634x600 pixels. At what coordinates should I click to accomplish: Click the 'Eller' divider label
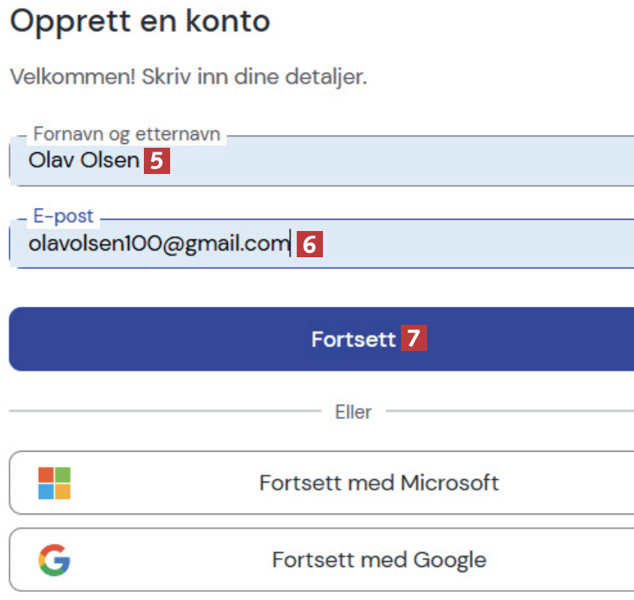click(353, 412)
